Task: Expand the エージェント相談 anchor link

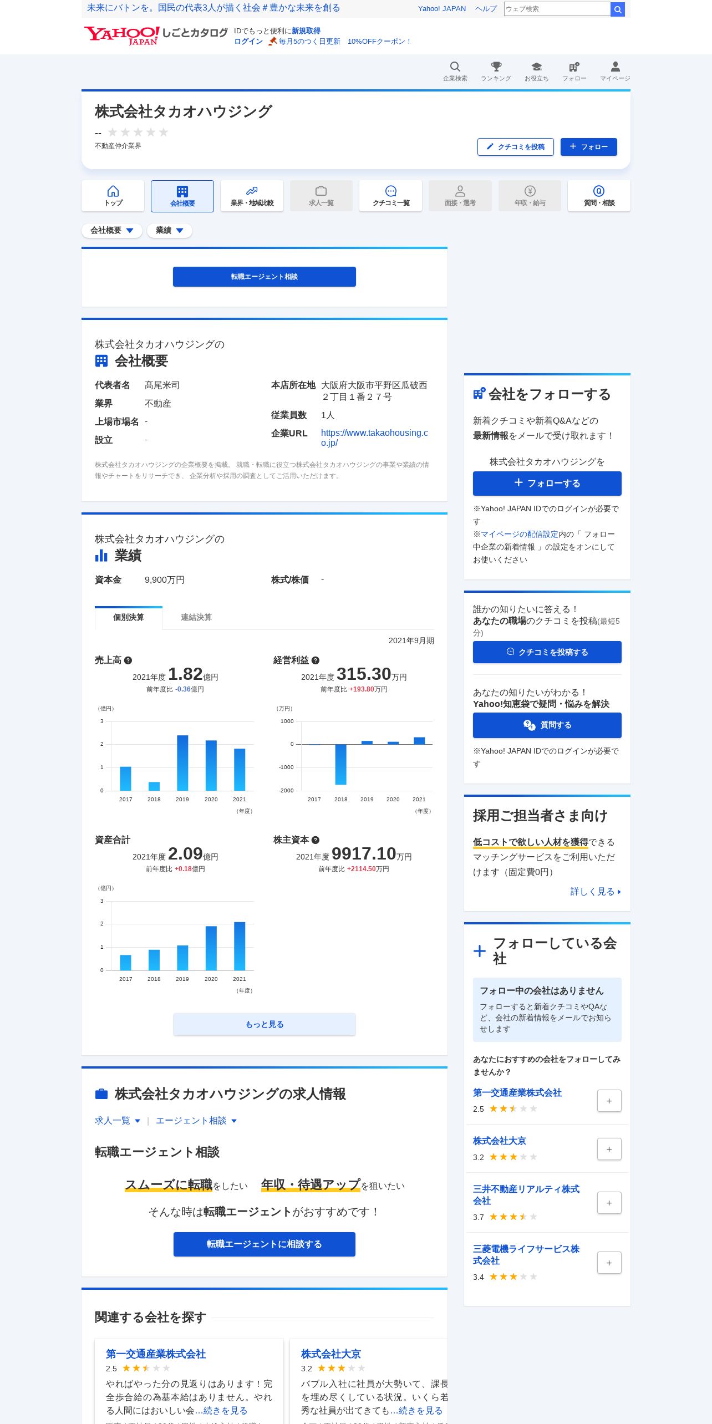Action: [x=196, y=1121]
